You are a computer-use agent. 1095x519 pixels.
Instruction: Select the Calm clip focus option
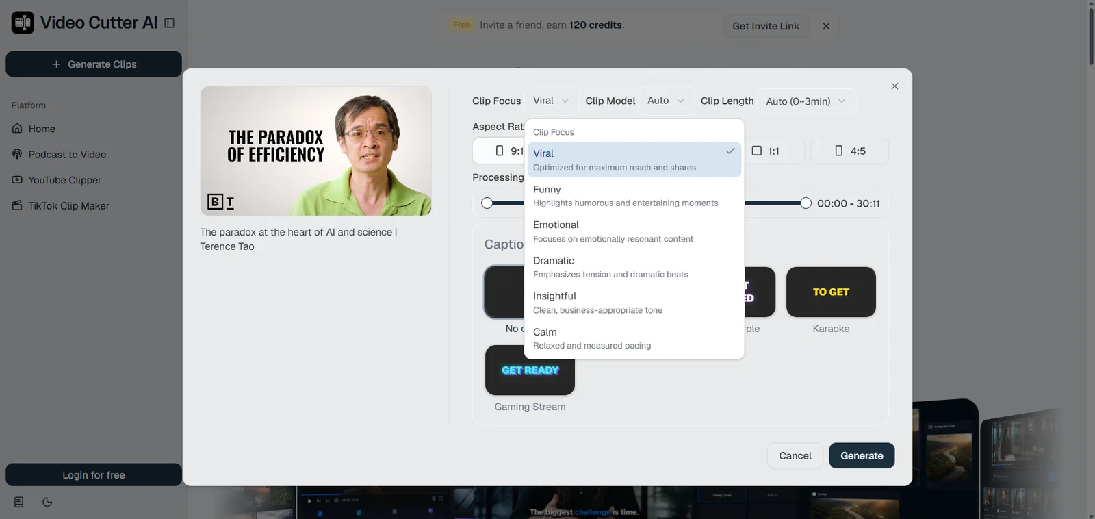(634, 338)
